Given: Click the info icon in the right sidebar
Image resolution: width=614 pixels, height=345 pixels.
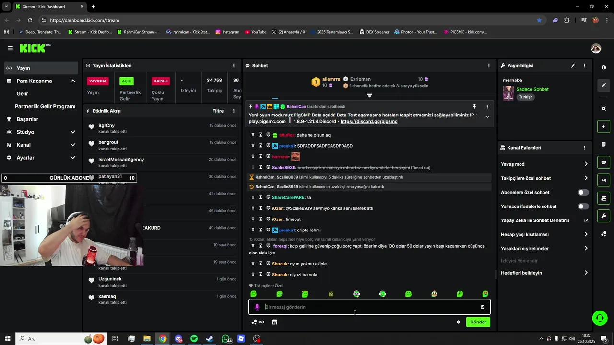Looking at the screenshot, I should [603, 68].
